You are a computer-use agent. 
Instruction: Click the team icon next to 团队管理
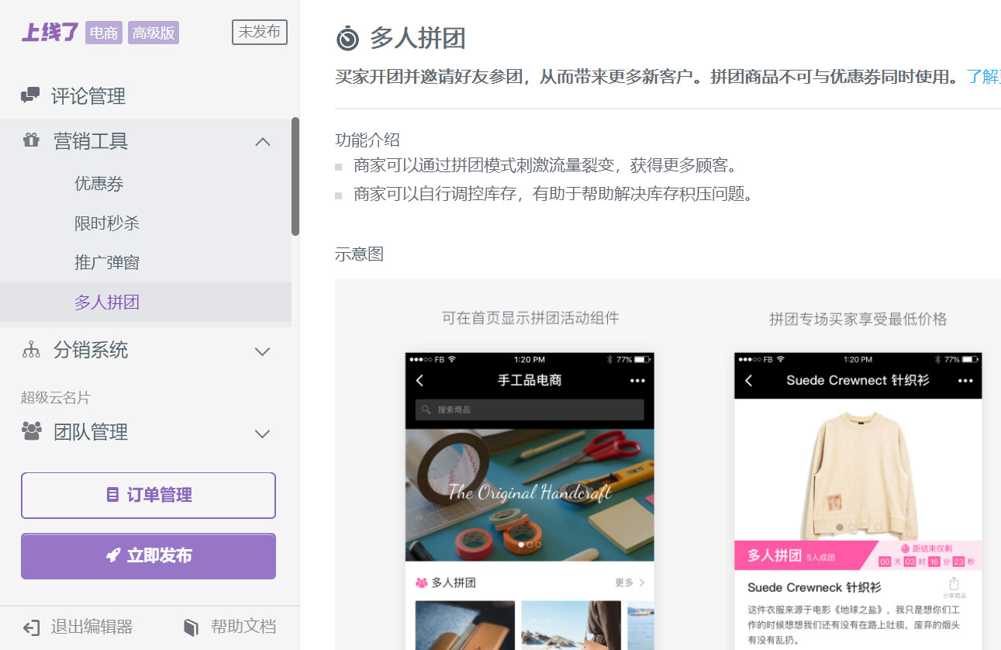point(30,433)
